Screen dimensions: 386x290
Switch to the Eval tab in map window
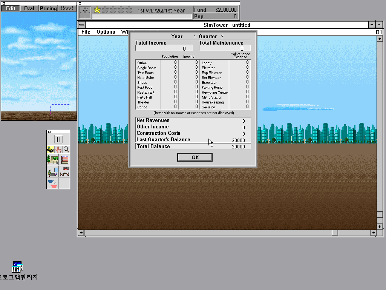pos(29,8)
